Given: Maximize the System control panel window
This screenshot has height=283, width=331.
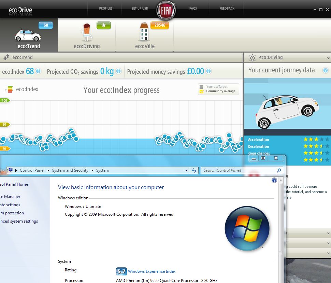Looking at the screenshot, I should pos(263,158).
